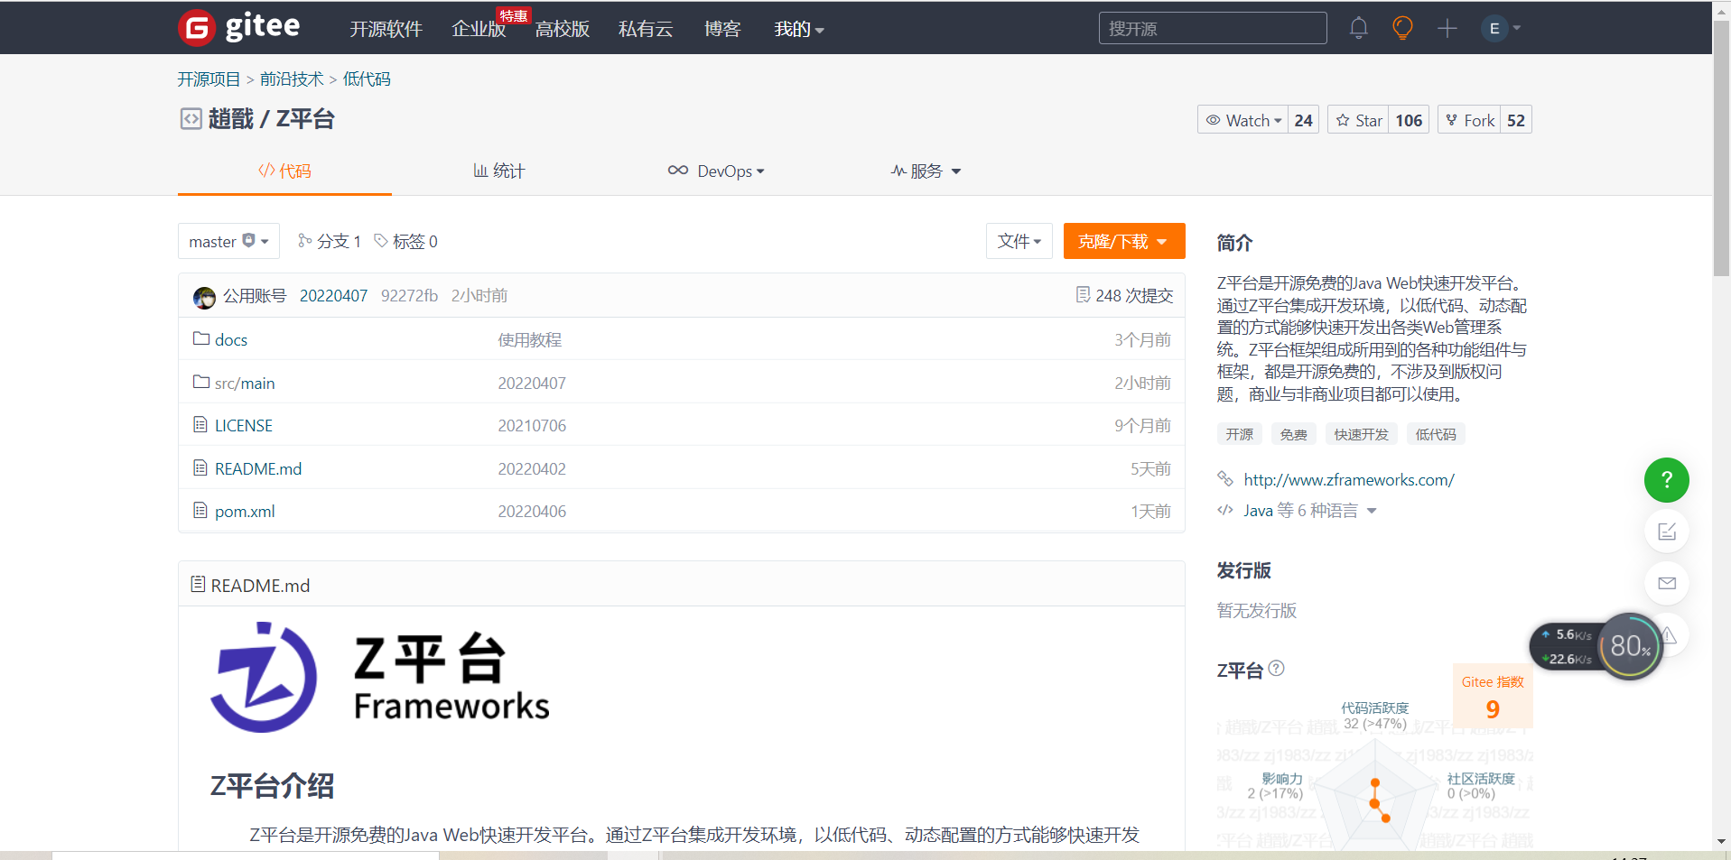Open the LICENSE file

(x=244, y=426)
